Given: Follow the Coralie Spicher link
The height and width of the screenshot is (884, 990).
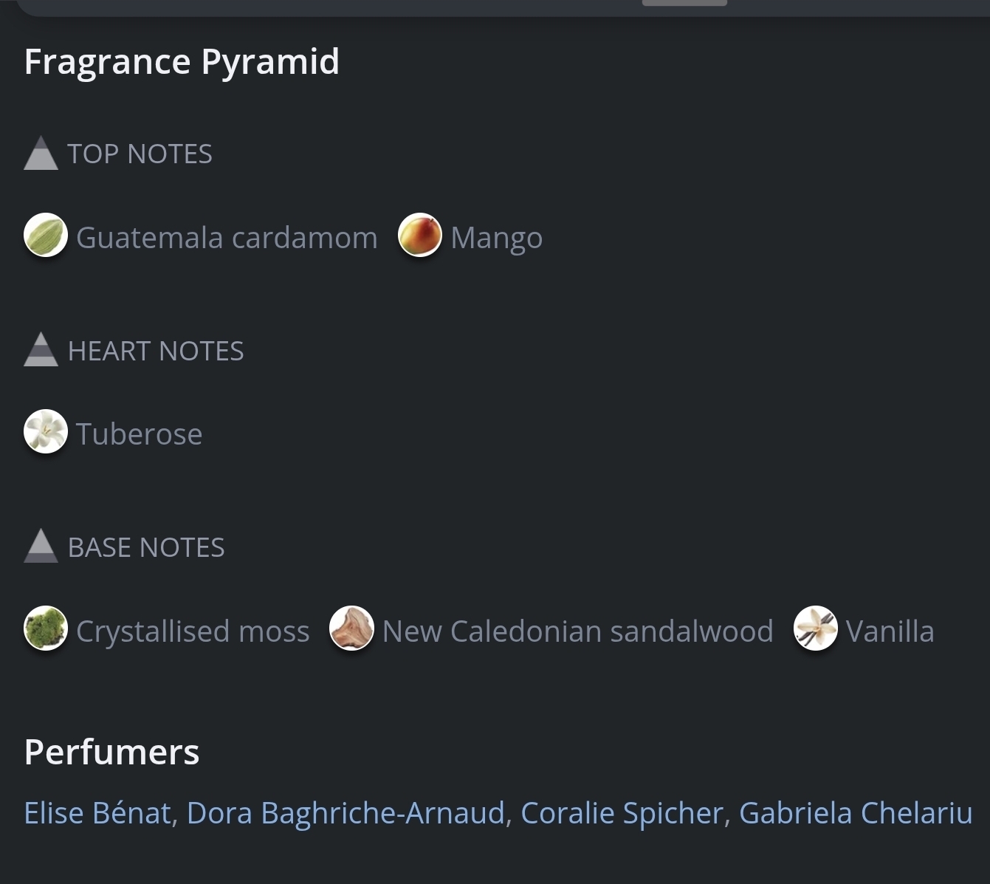Looking at the screenshot, I should (x=622, y=813).
